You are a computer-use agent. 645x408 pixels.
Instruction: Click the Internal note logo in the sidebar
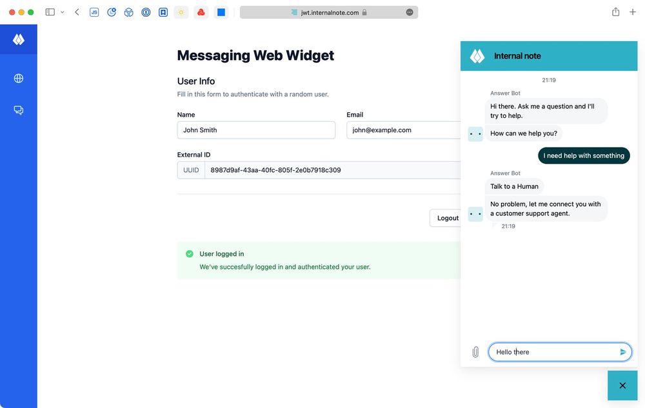[x=18, y=39]
